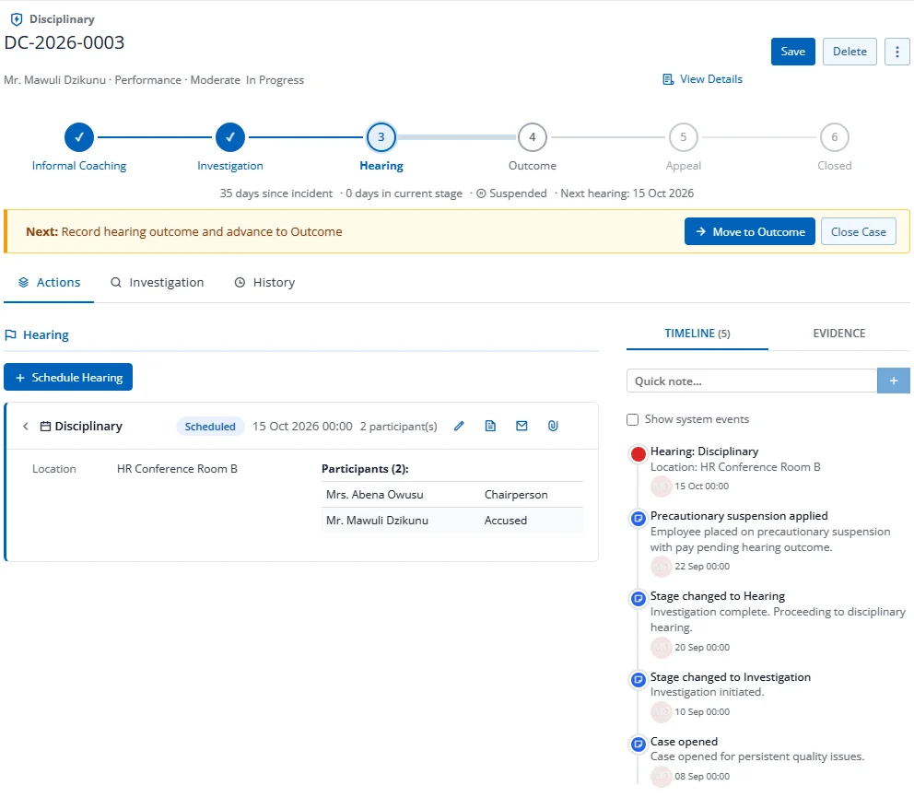The width and height of the screenshot is (914, 809).
Task: Click the Schedule Hearing button
Action: pos(68,377)
